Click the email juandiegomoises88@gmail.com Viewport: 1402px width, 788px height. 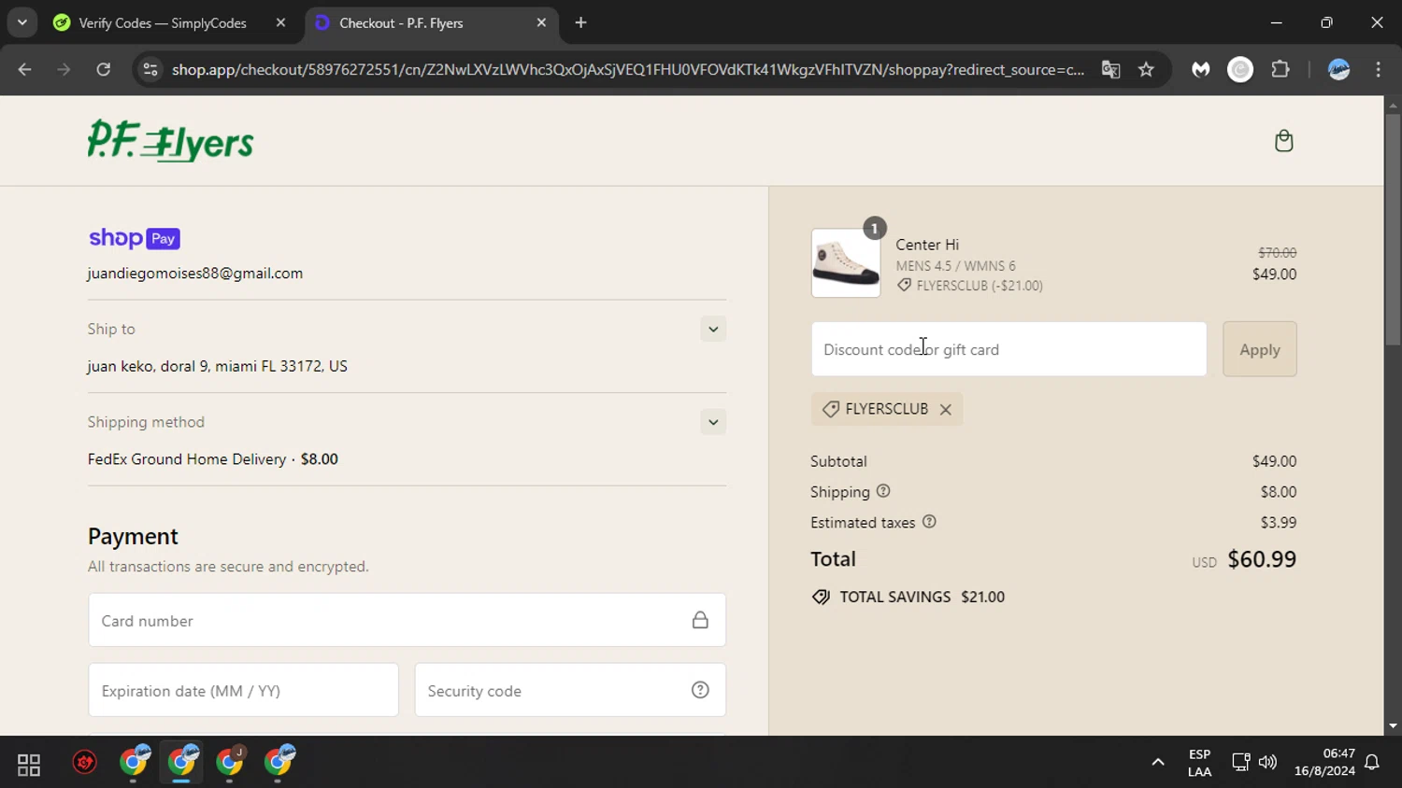pos(195,274)
